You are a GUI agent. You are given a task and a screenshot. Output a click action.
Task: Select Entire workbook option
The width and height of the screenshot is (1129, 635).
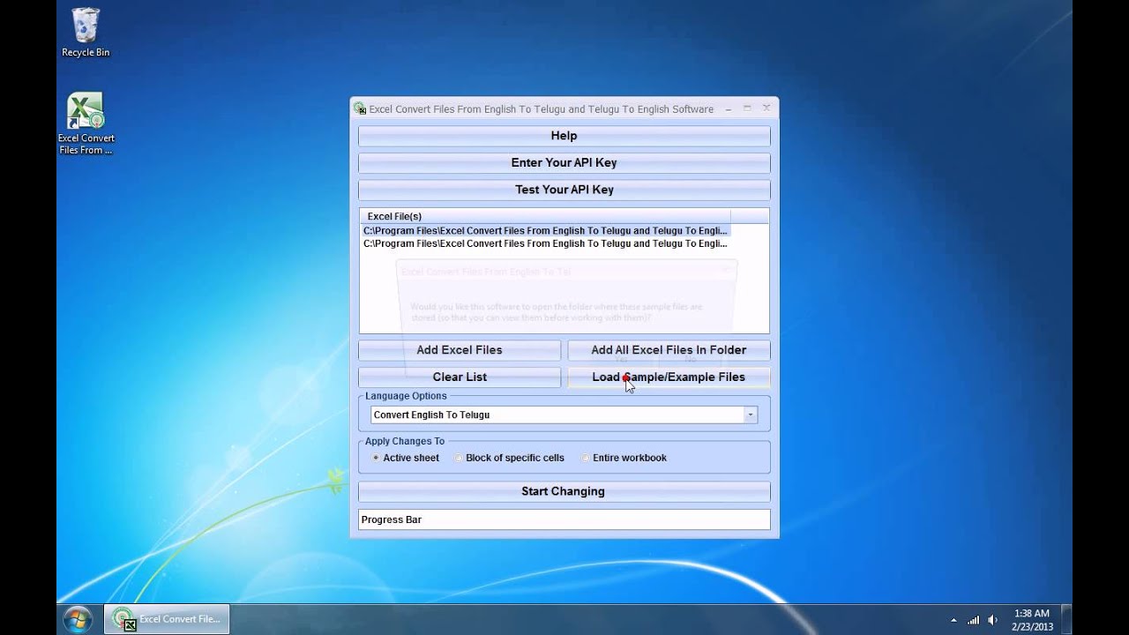pyautogui.click(x=623, y=458)
